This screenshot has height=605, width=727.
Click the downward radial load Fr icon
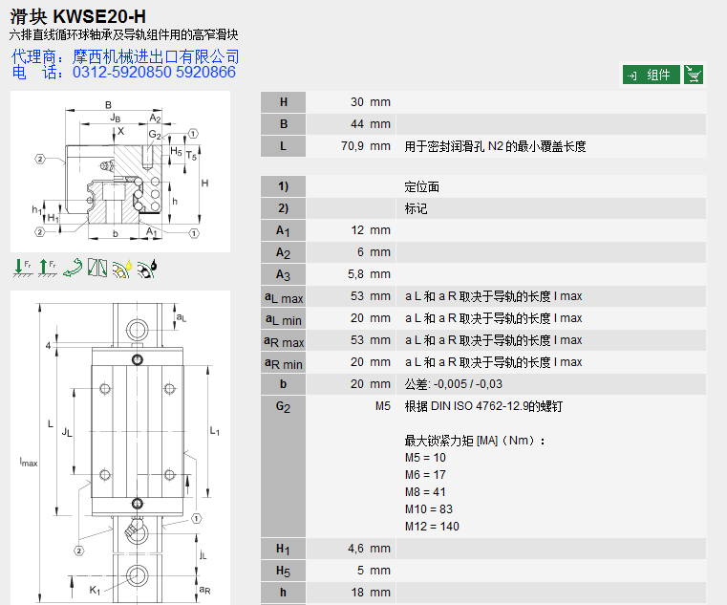[x=22, y=269]
